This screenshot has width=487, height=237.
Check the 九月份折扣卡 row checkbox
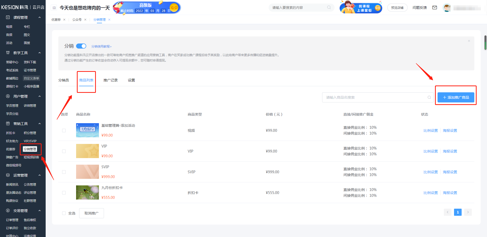coord(64,193)
